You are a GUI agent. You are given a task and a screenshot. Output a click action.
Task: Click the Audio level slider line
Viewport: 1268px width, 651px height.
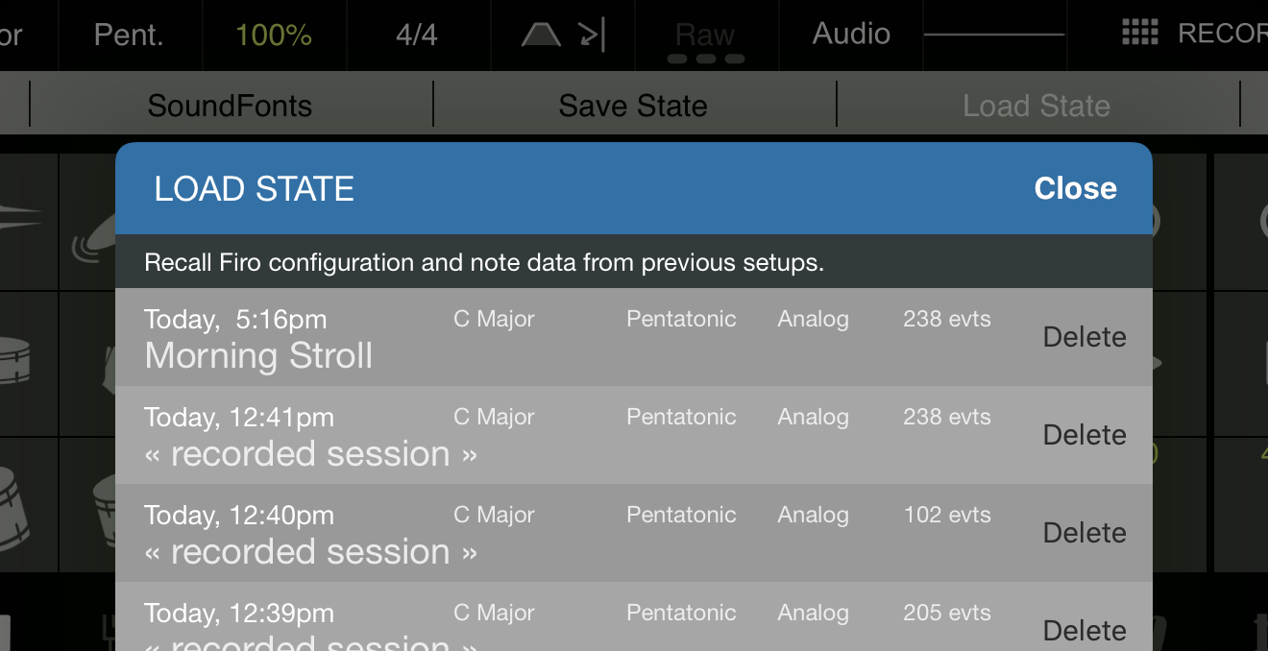(994, 35)
